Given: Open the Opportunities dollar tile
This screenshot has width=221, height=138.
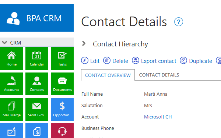Looking at the screenshot, I should tap(62, 109).
